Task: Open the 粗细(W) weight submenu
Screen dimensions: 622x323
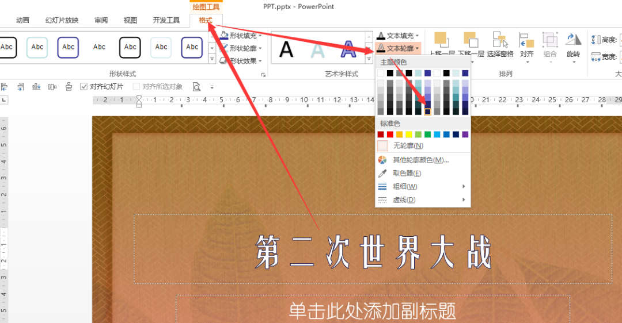Action: click(423, 186)
